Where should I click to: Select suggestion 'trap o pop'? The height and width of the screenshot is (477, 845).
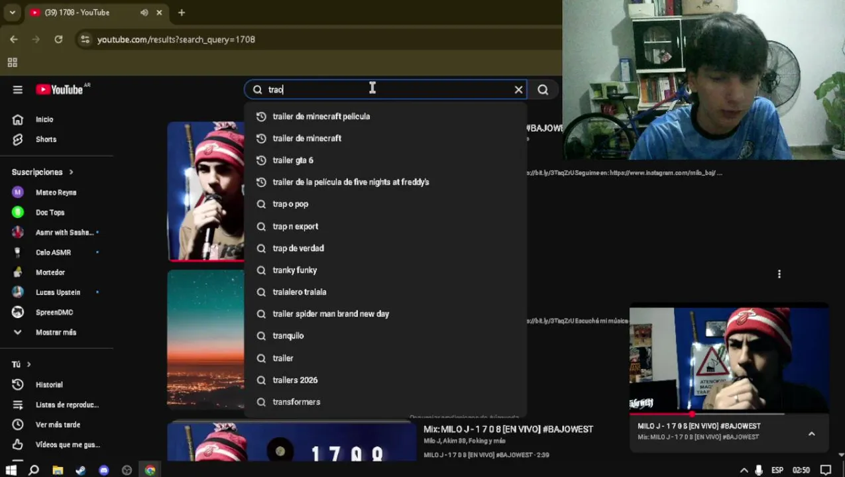click(386, 204)
